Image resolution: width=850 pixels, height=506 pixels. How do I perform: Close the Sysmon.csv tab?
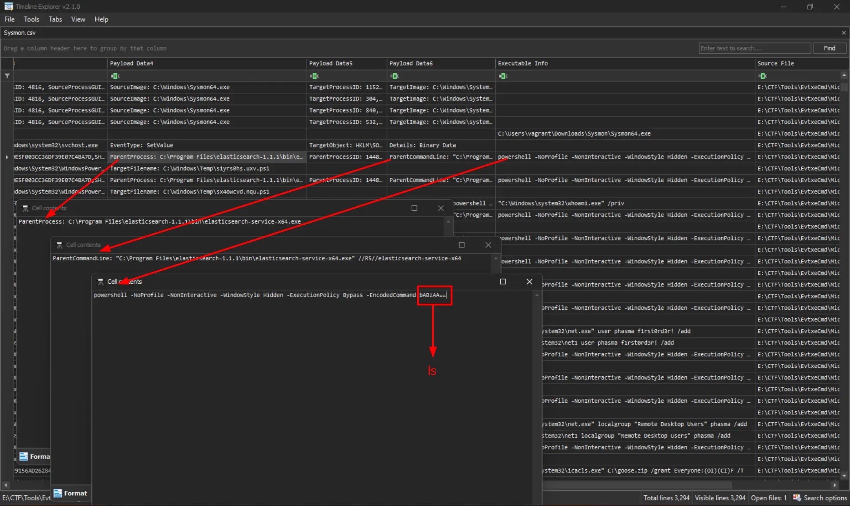pos(843,33)
